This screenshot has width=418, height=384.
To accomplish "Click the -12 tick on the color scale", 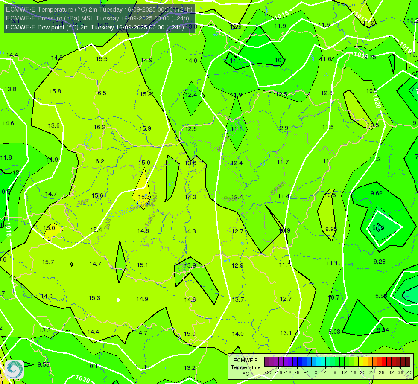I will tap(288, 372).
